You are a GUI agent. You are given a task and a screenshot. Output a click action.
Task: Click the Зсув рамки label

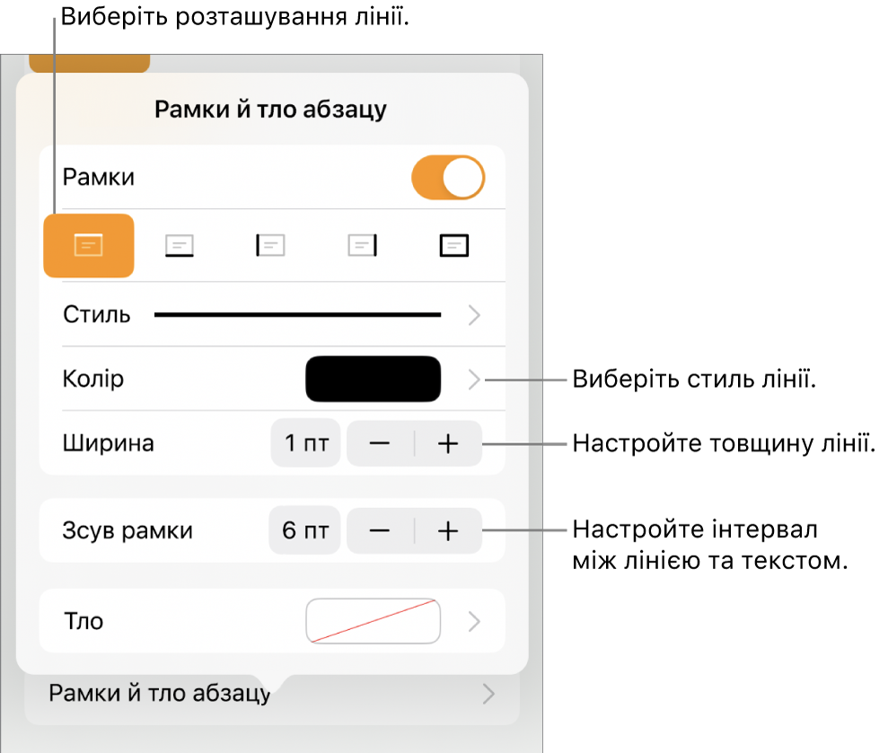pyautogui.click(x=127, y=530)
